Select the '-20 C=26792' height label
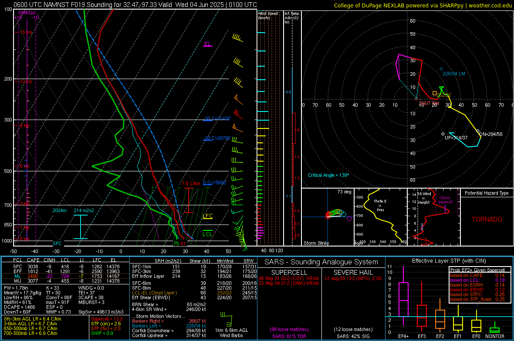The width and height of the screenshot is (514, 341). pyautogui.click(x=217, y=138)
